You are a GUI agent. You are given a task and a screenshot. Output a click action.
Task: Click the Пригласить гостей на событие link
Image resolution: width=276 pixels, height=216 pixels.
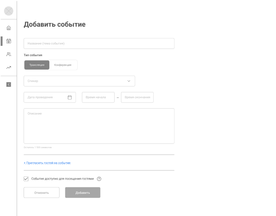coord(47,163)
